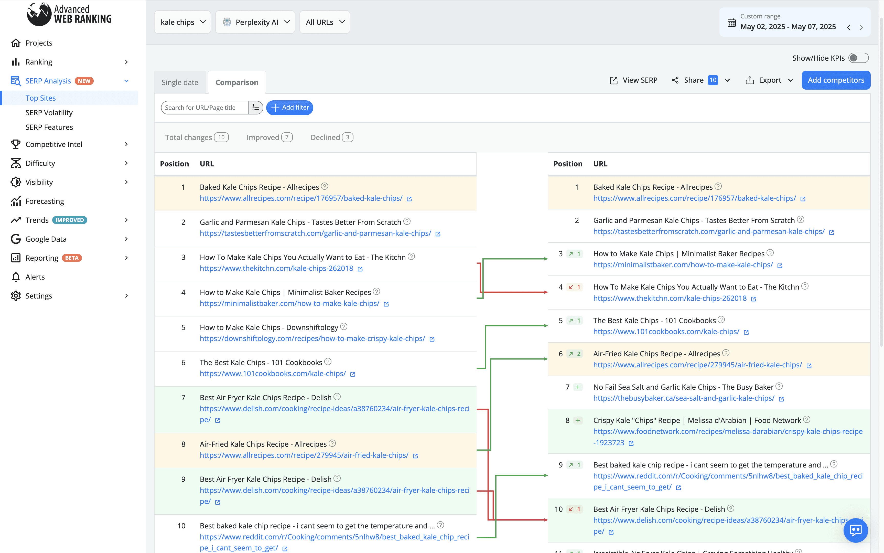Click the Add competitors button
This screenshot has height=553, width=884.
[836, 80]
